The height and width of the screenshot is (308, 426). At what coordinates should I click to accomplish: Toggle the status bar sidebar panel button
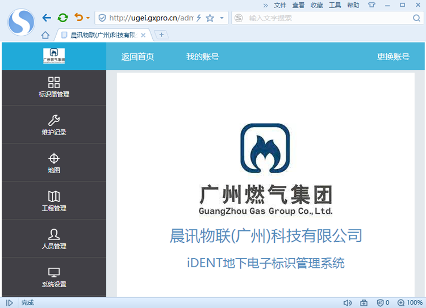click(9, 303)
